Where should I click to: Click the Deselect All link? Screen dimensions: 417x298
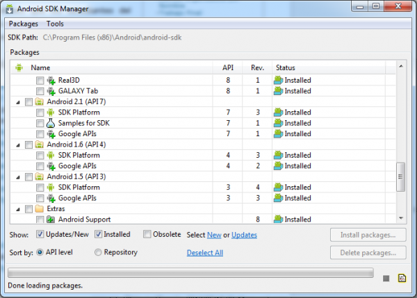click(205, 253)
